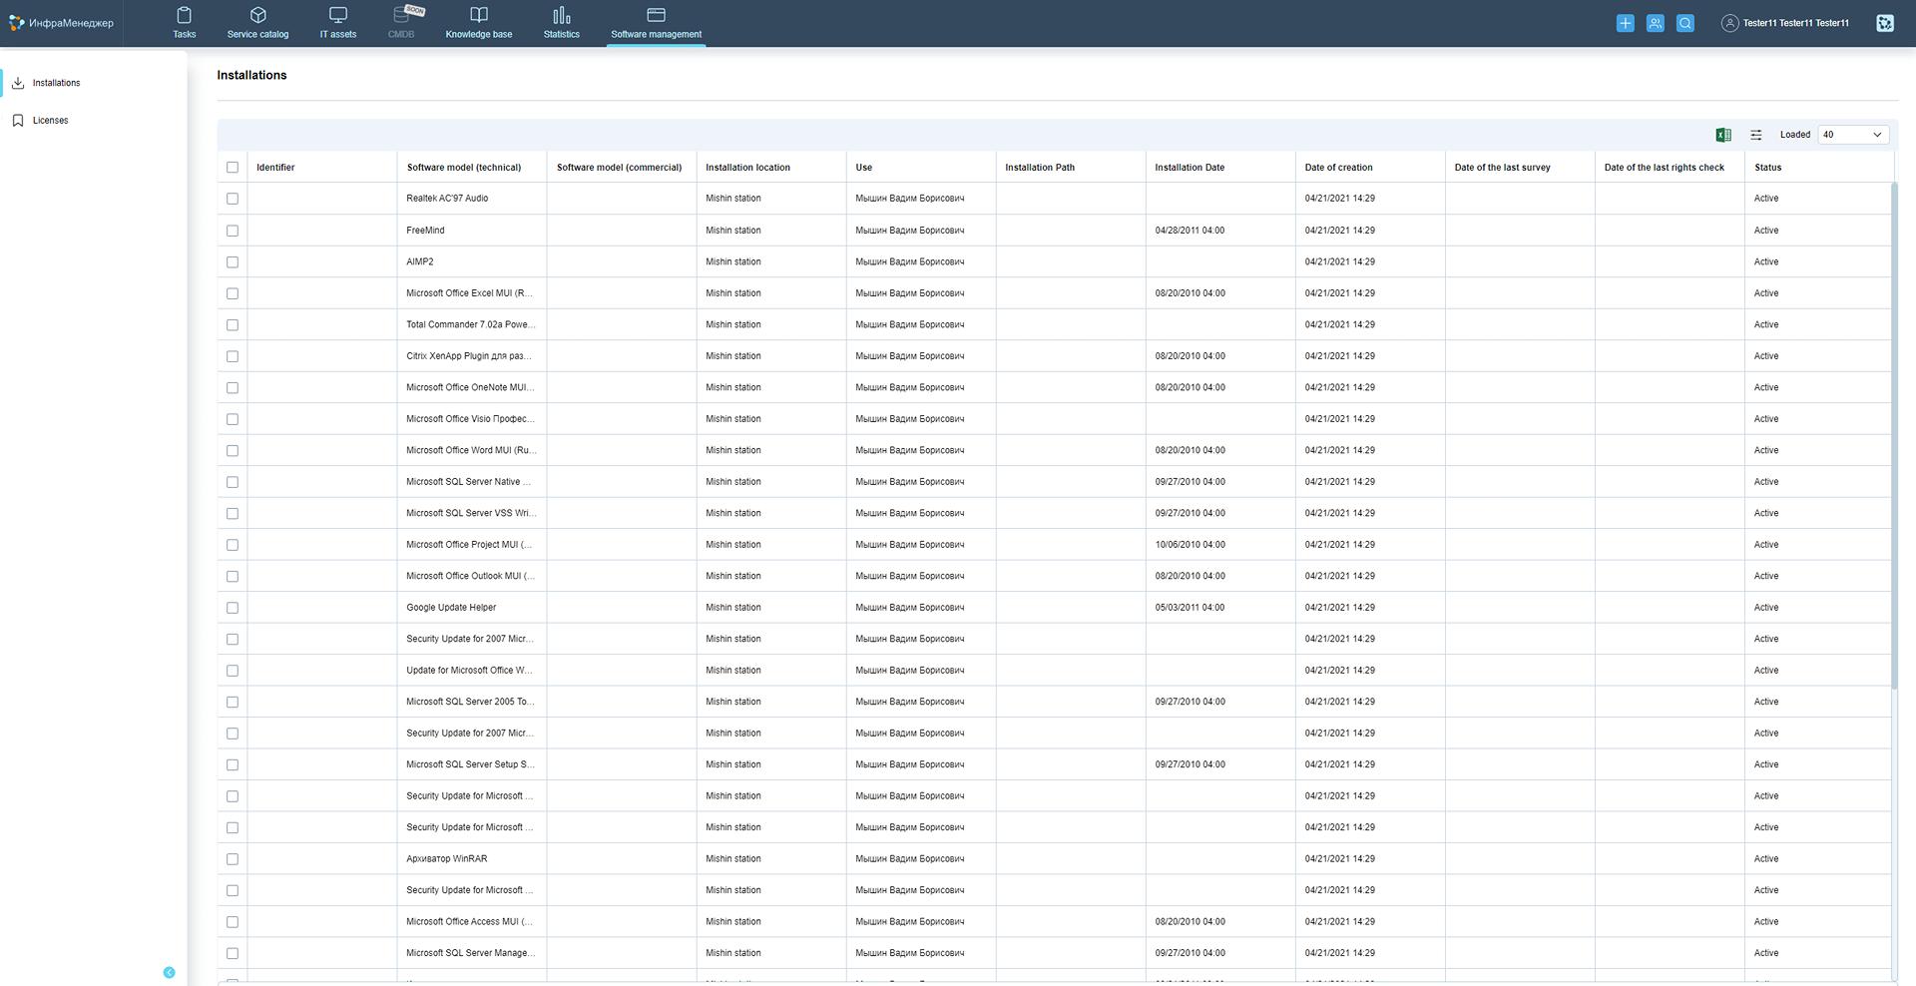
Task: Check the box for the FreeMind row
Action: coord(233,231)
